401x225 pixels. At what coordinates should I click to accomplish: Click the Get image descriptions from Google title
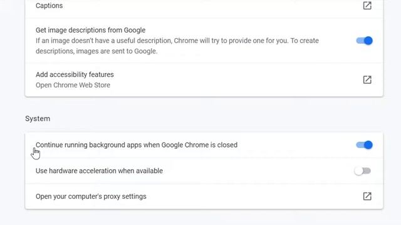tap(90, 30)
